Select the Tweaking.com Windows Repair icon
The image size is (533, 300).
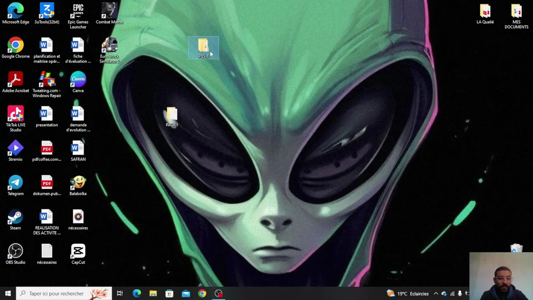(47, 85)
